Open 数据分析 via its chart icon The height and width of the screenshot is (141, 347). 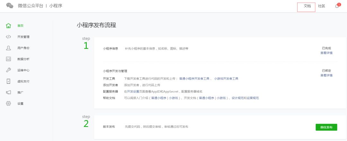click(x=8, y=59)
